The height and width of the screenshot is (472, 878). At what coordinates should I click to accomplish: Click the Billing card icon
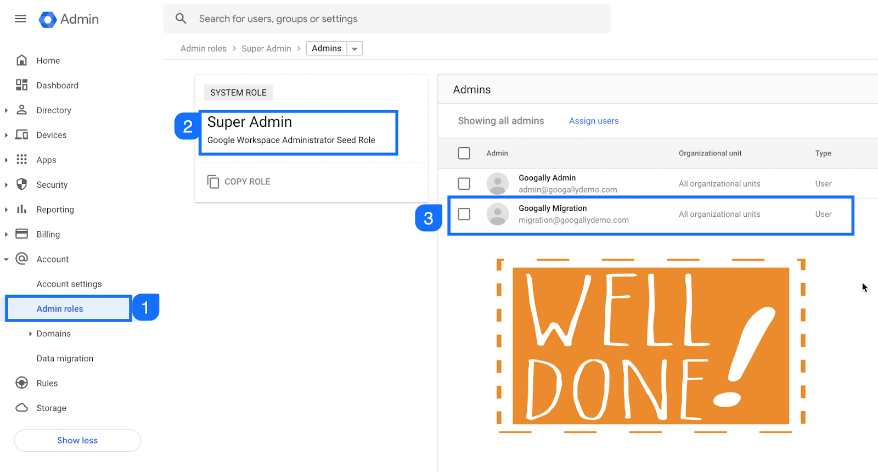21,234
